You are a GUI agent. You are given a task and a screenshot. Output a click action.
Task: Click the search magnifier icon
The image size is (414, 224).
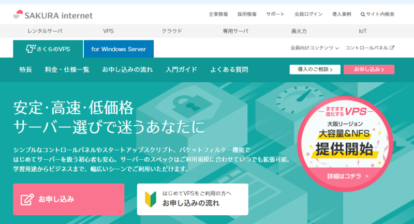point(363,14)
